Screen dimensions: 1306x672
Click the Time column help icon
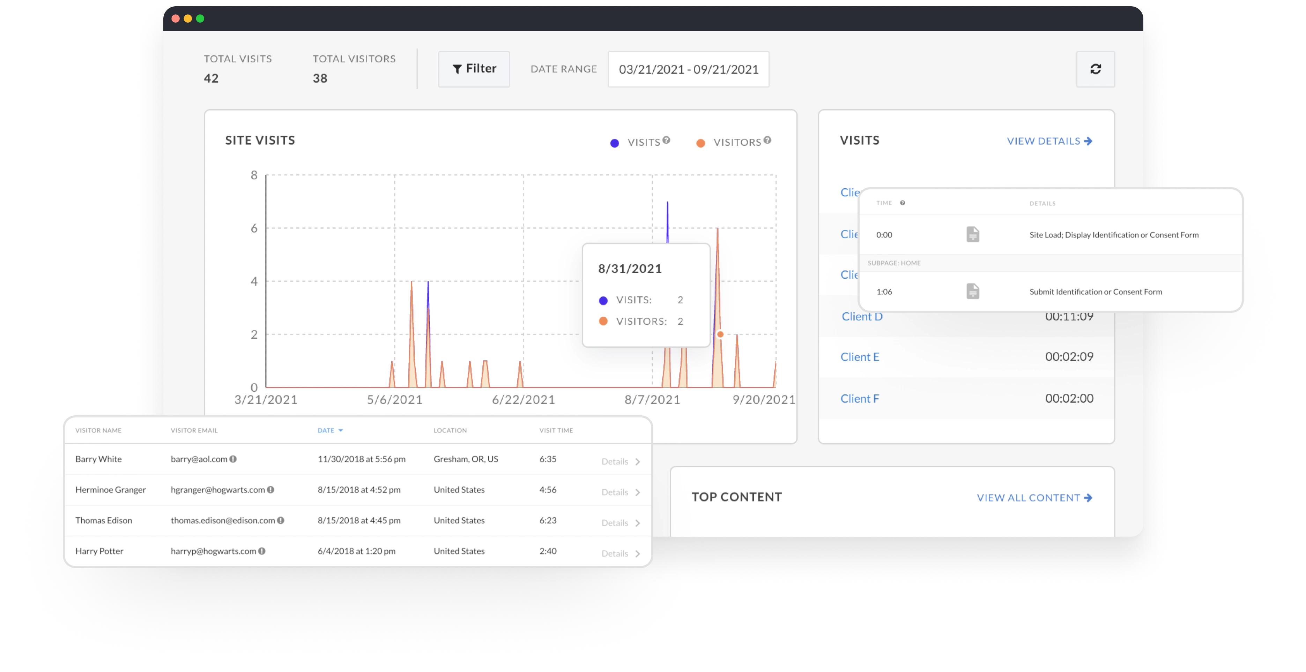point(903,203)
